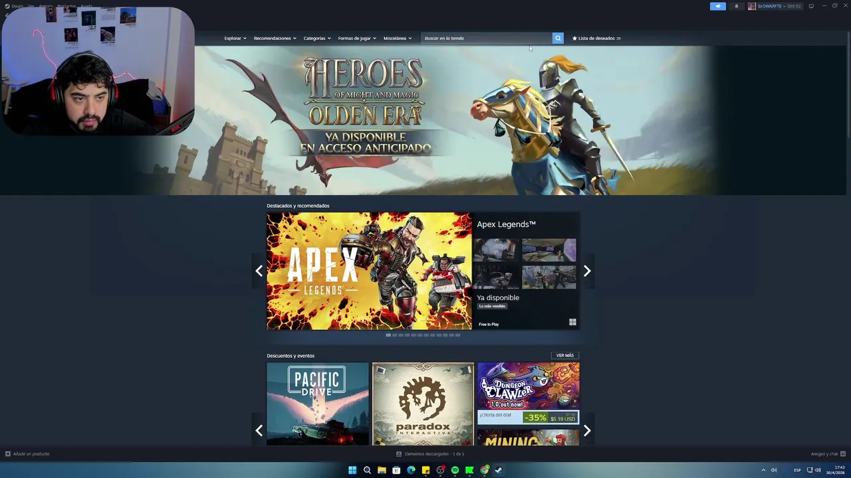The width and height of the screenshot is (851, 478).
Task: Expand the Recomendaciones dropdown
Action: click(275, 38)
